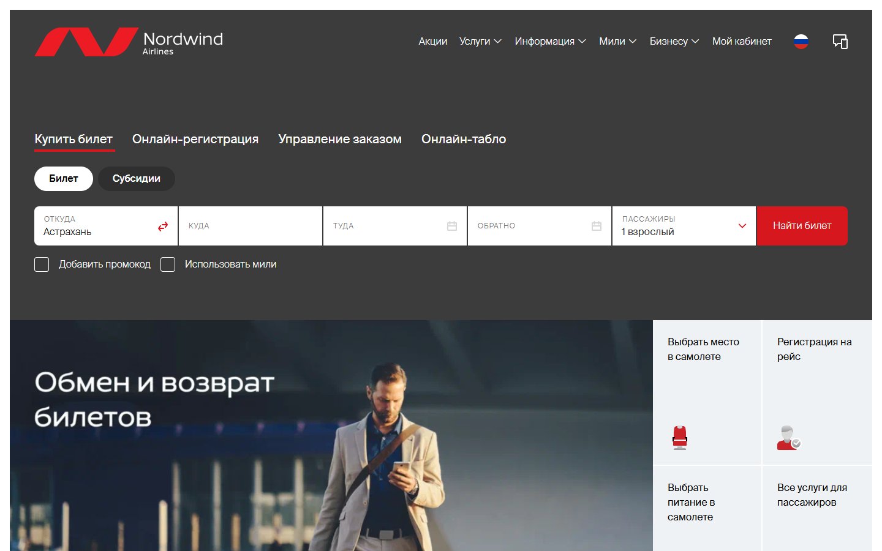Click the Nordwind Airlines logo

[129, 42]
